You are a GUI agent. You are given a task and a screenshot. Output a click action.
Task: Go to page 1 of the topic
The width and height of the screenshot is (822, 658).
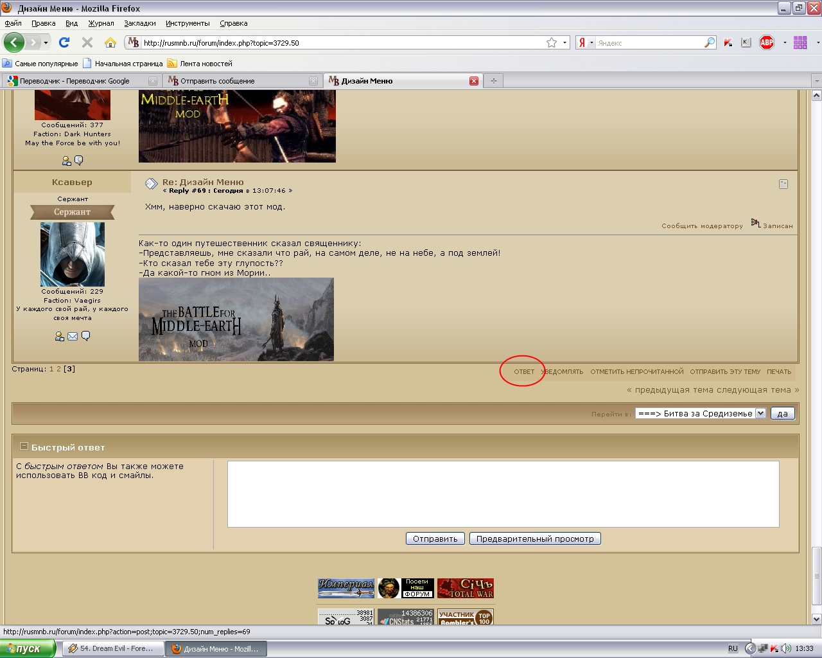[x=52, y=369]
